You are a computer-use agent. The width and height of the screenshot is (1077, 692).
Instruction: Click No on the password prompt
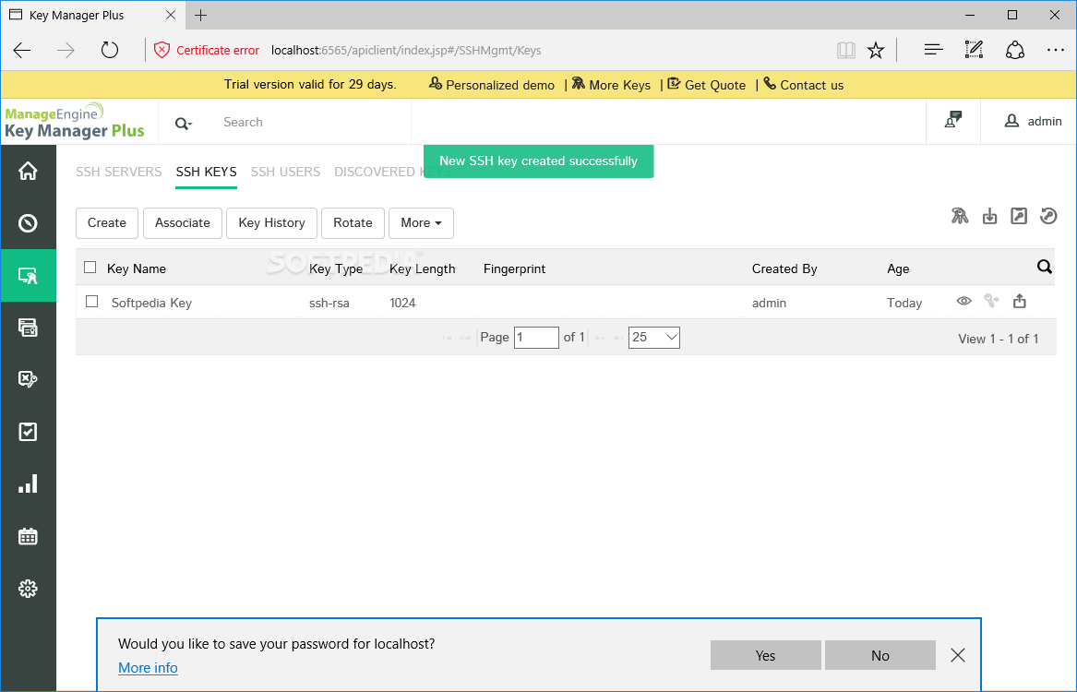click(x=880, y=655)
